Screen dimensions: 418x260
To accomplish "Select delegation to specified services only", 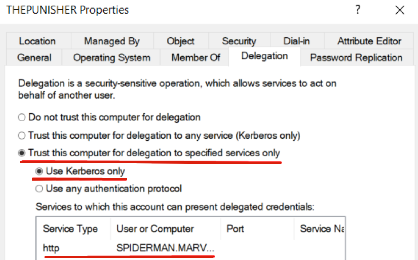I will tap(22, 153).
